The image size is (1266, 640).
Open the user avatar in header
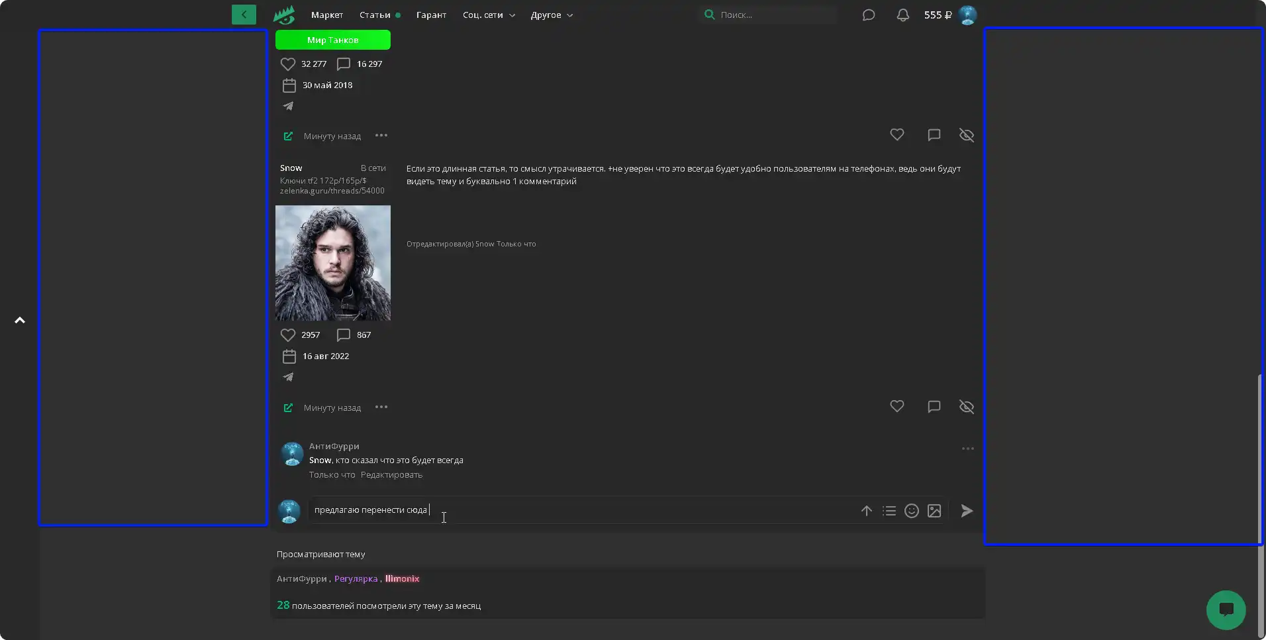(x=967, y=15)
